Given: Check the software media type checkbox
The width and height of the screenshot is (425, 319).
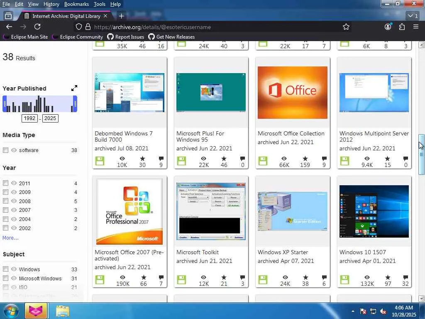Looking at the screenshot, I should (5, 150).
